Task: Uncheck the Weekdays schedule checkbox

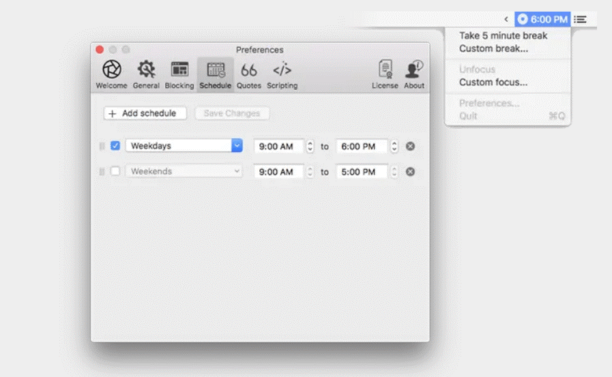Action: coord(115,145)
